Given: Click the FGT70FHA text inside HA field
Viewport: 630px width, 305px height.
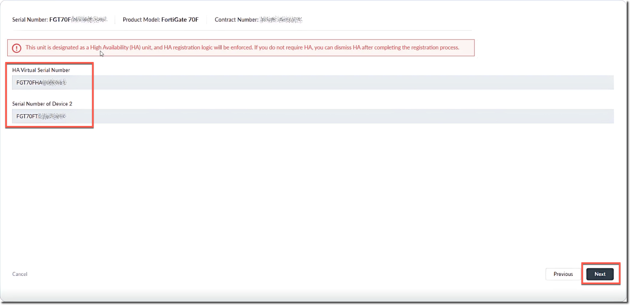Looking at the screenshot, I should pos(29,83).
